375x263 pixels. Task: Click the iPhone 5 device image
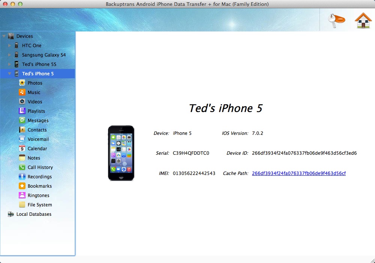(121, 153)
